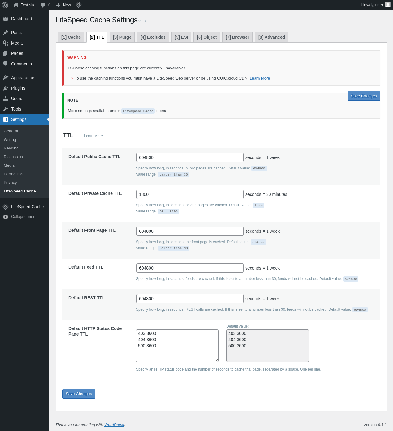This screenshot has height=431, width=393.
Task: Open the comments bubble icon in admin bar
Action: pos(43,5)
